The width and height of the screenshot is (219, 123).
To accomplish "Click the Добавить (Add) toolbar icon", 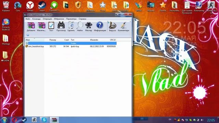I will (31, 27).
